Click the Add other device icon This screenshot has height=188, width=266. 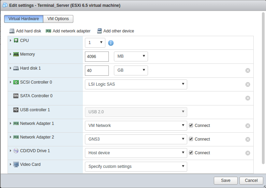click(99, 31)
